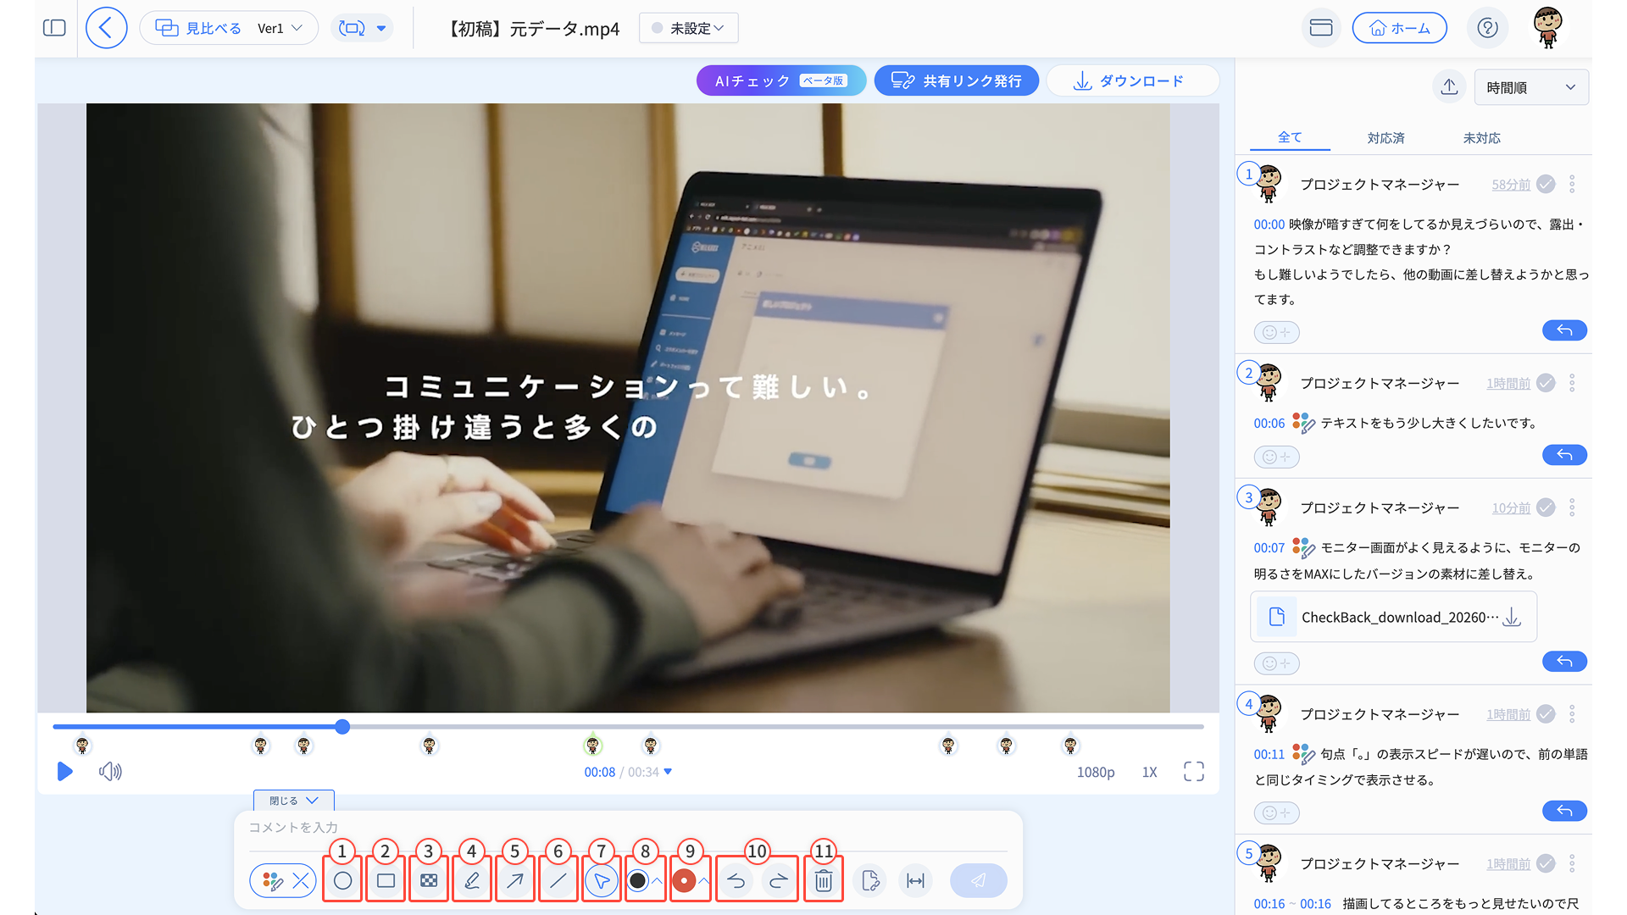Select the rectangle drawing tool
Screen dimensions: 1627x915
[386, 881]
